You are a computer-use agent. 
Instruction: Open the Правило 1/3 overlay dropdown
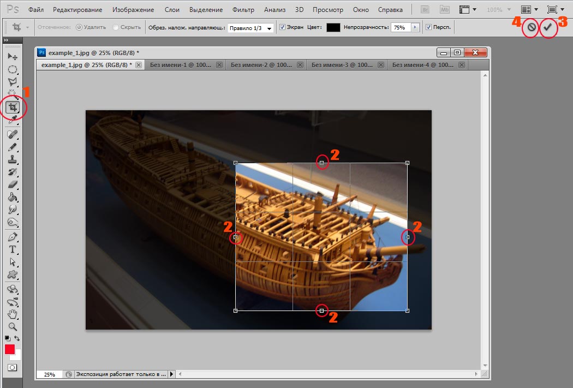(250, 28)
